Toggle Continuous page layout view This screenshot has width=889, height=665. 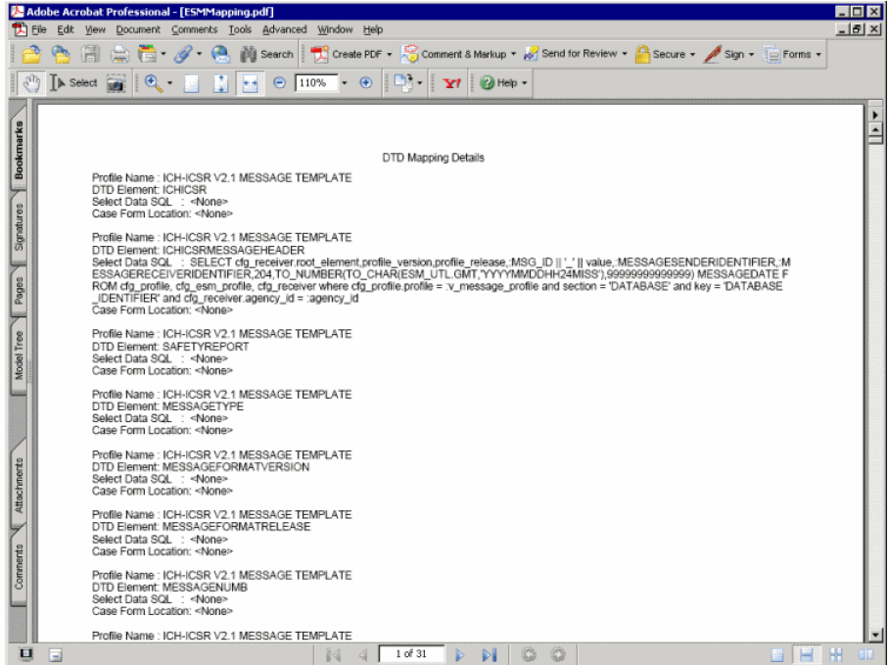coord(808,654)
